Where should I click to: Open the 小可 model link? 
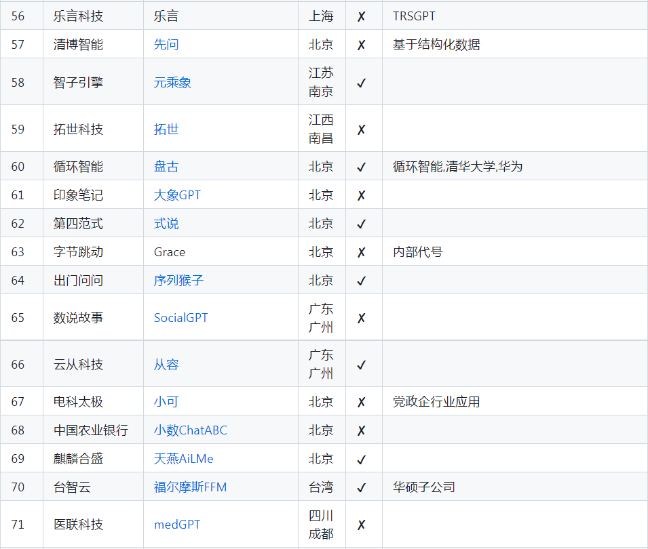point(166,401)
